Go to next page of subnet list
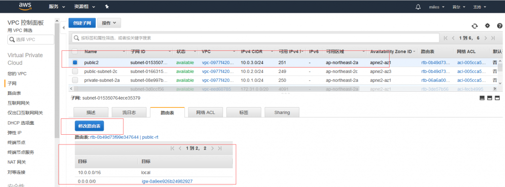Screen dimensions: 505x187 point(486,38)
